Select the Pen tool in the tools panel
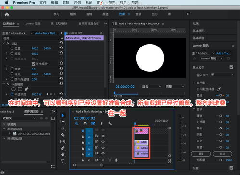240x175 pixels. coord(63,148)
